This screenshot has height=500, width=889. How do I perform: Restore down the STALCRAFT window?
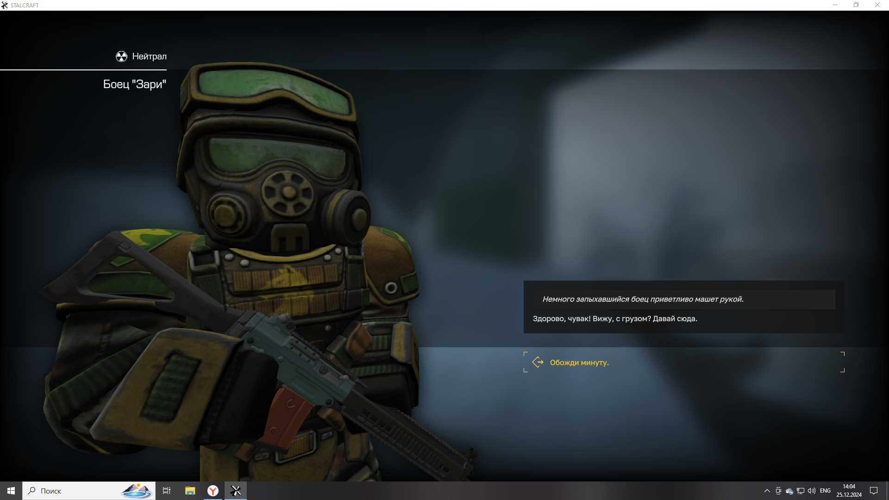[x=856, y=5]
